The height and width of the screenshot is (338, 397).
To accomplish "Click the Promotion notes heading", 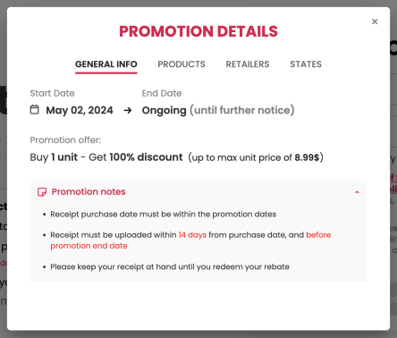I will (x=89, y=191).
